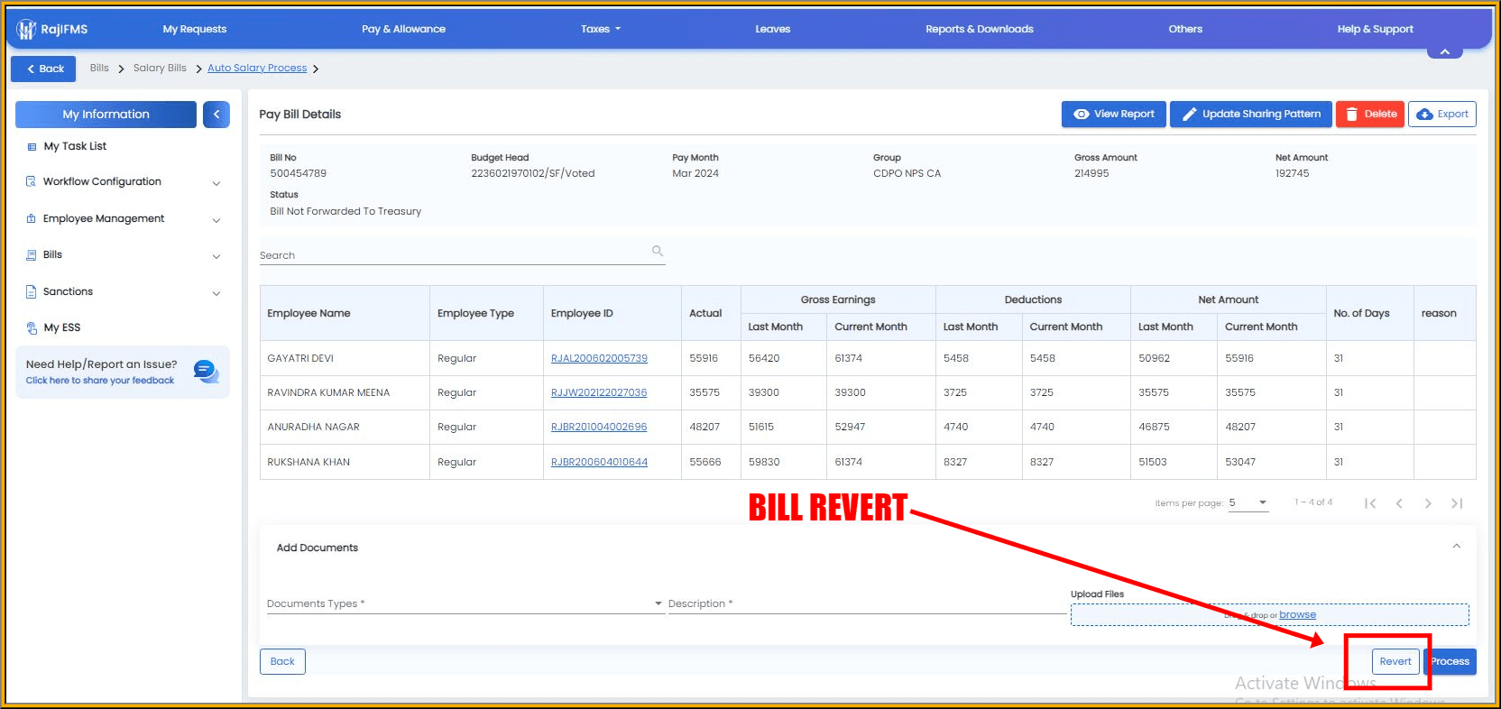The height and width of the screenshot is (709, 1501).
Task: Click the Export button
Action: pos(1441,114)
